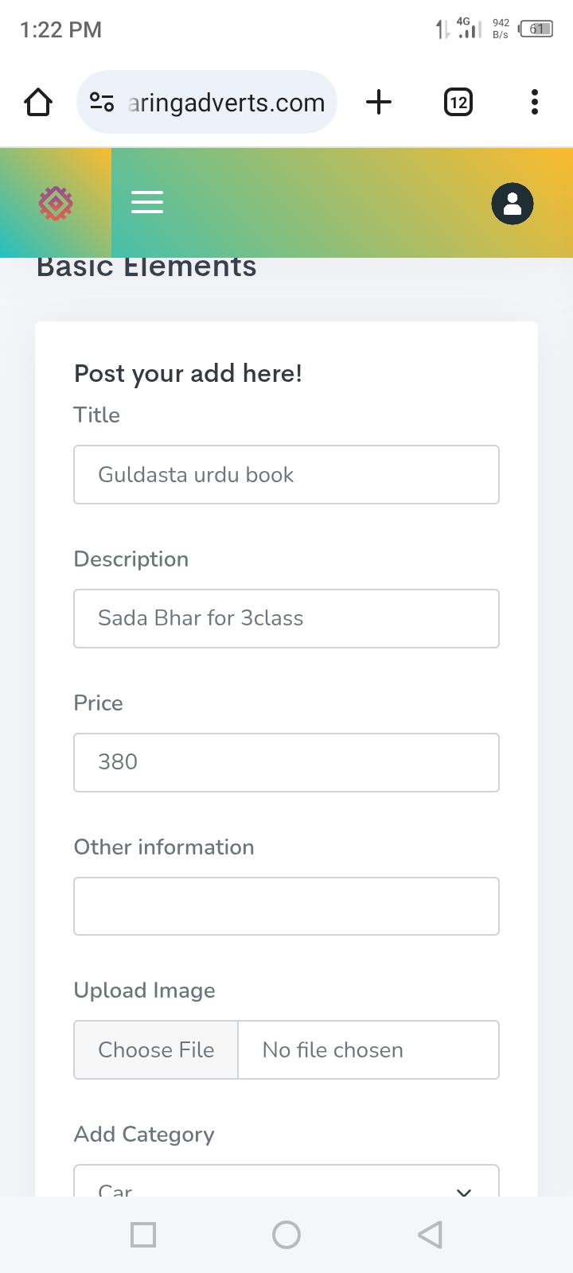Click the Price field showing 380

tap(286, 763)
